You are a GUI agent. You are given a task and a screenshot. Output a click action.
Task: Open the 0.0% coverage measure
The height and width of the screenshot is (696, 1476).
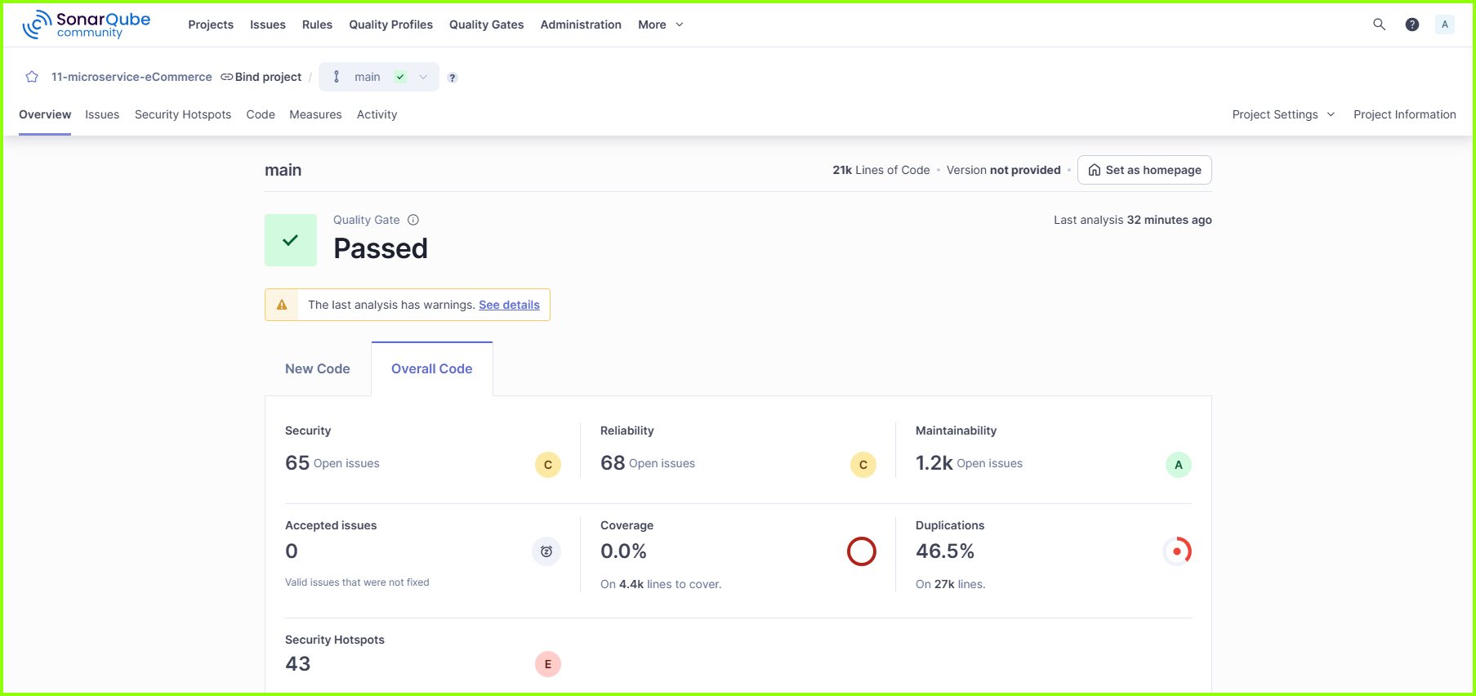pyautogui.click(x=623, y=551)
